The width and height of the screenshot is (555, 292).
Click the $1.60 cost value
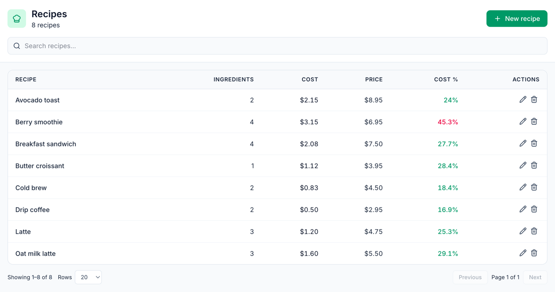point(309,254)
